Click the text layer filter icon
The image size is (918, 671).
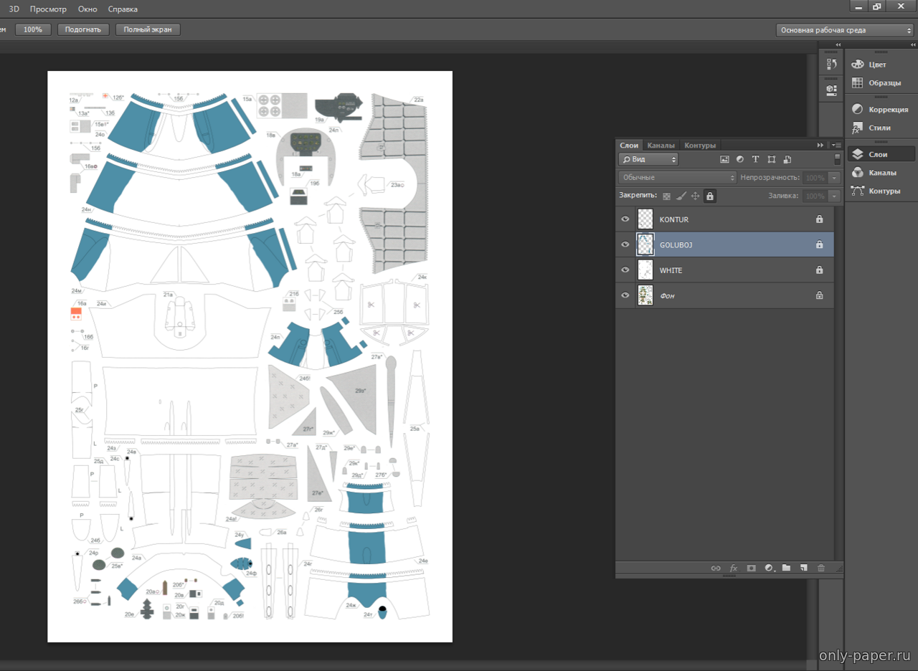755,159
